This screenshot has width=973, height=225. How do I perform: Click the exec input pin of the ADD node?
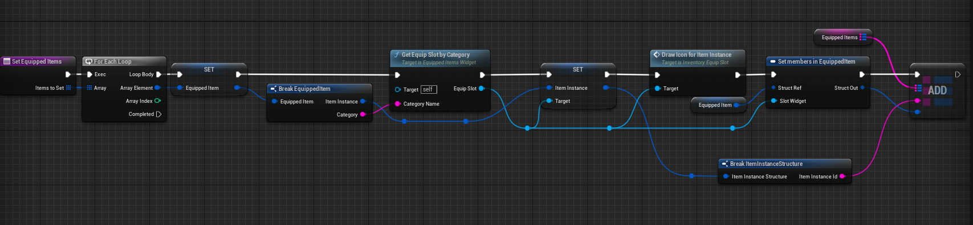pos(917,74)
